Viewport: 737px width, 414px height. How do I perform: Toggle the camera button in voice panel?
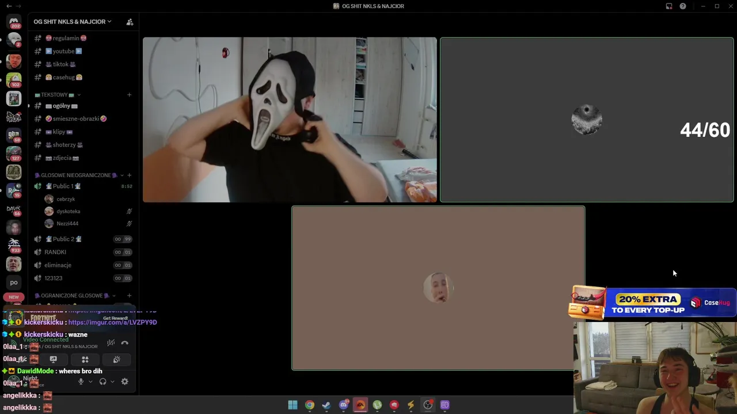coord(23,359)
